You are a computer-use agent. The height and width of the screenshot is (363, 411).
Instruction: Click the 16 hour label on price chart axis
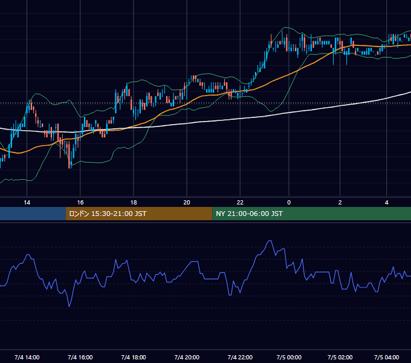pos(80,203)
